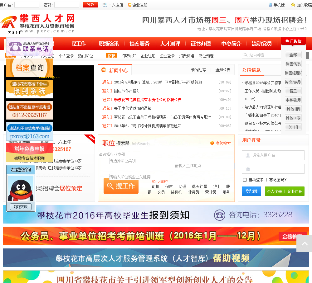Open 招聘须知 sub-navigation link
This screenshot has width=312, height=283.
(x=129, y=56)
